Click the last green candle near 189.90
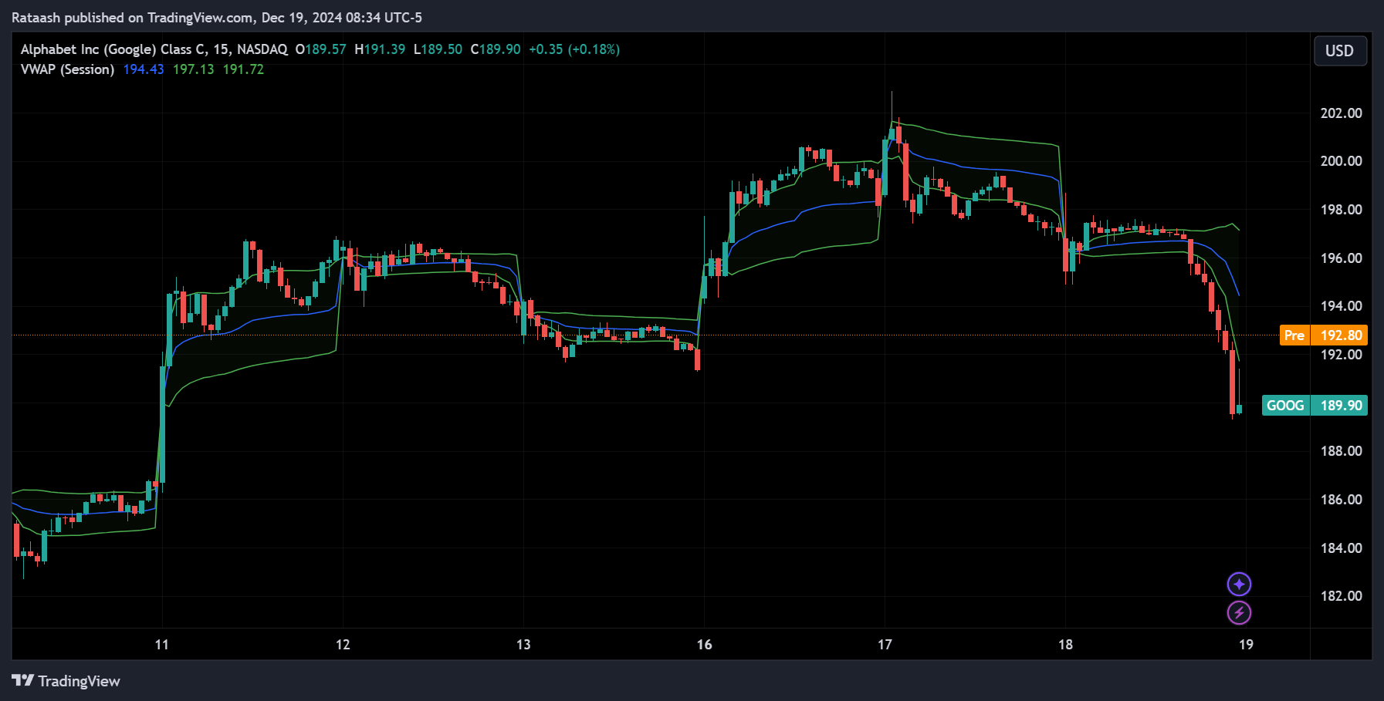 (1239, 408)
